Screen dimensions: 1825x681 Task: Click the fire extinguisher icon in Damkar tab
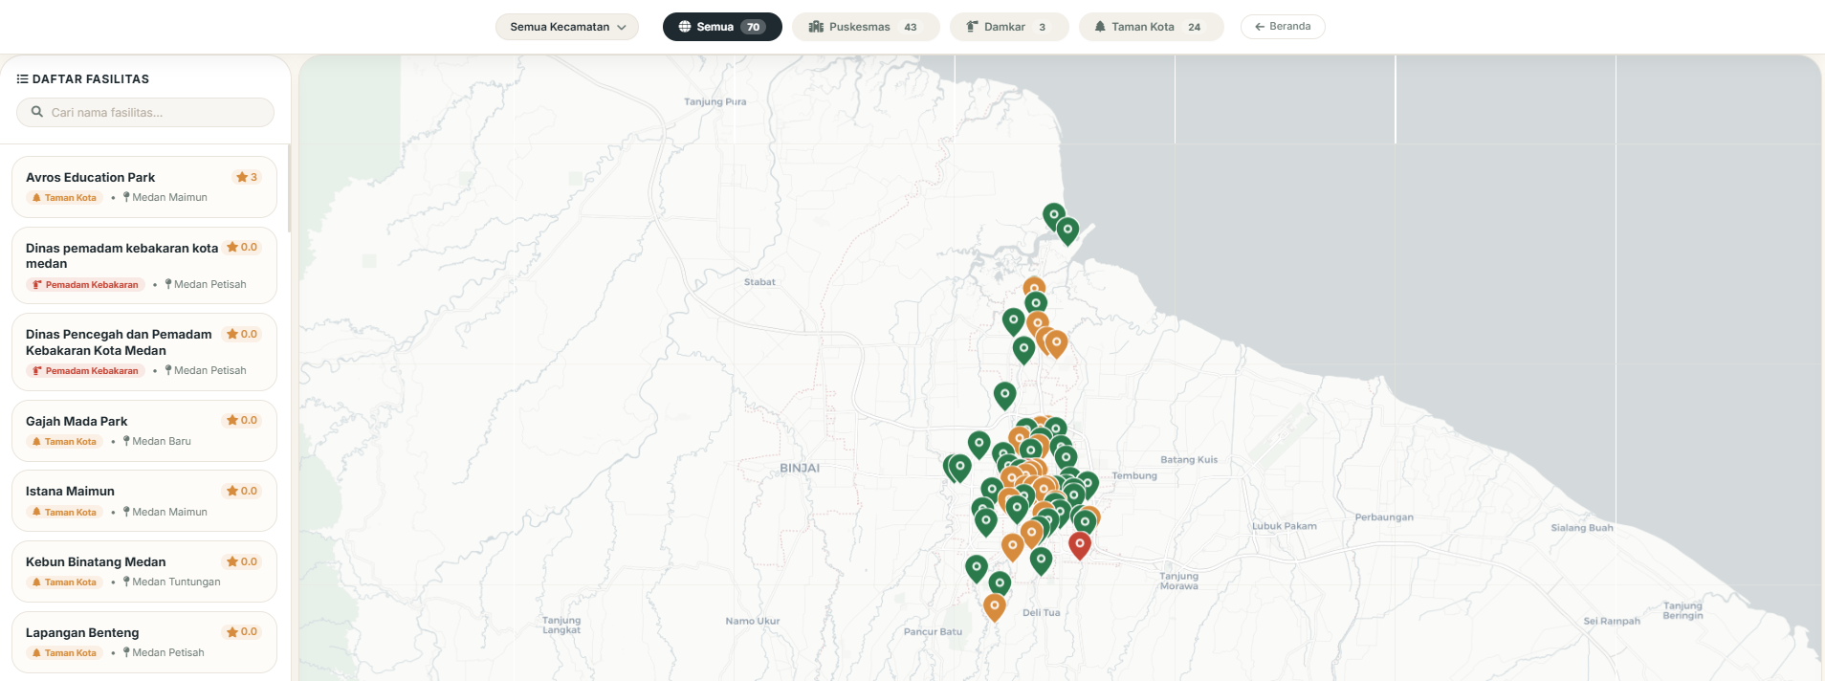[972, 27]
